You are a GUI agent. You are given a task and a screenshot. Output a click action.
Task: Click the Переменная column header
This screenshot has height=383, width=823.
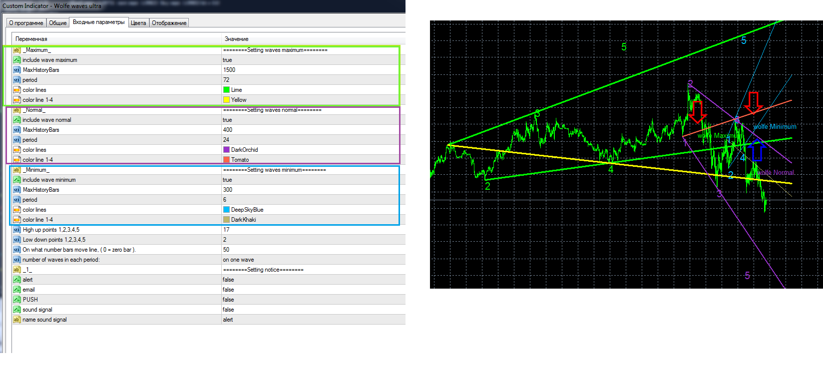tap(116, 39)
